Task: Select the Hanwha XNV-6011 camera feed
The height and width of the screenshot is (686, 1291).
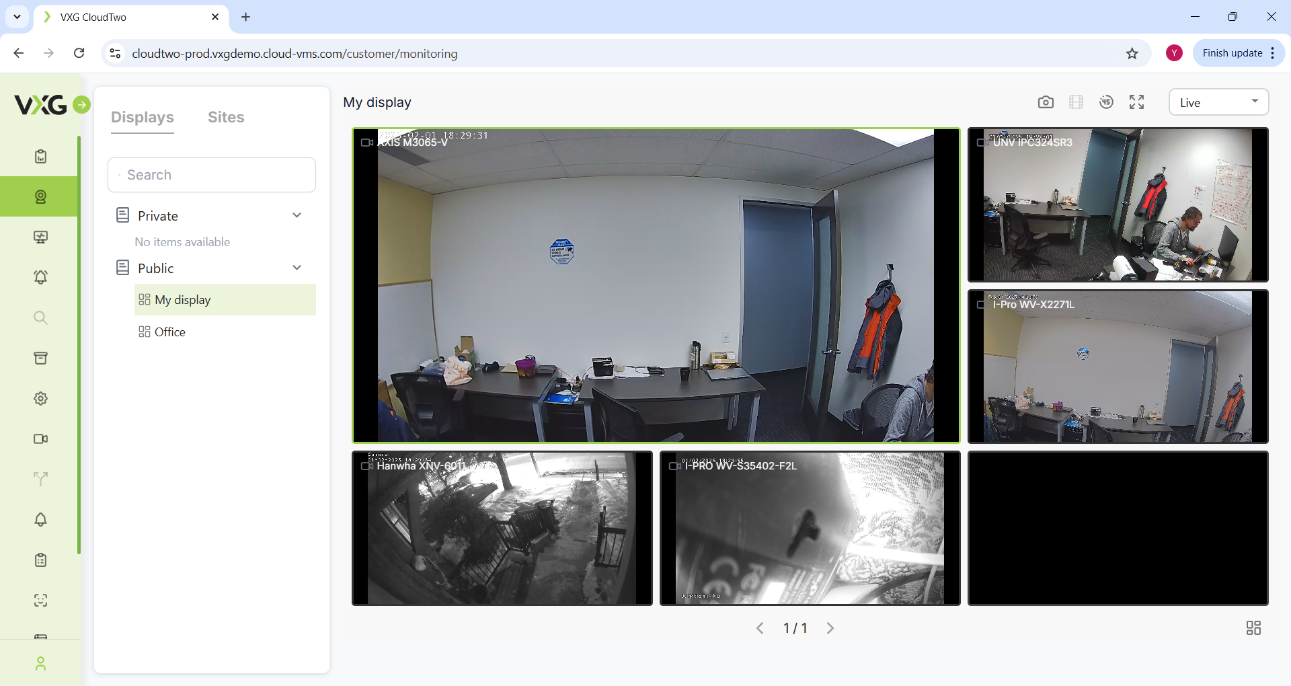Action: point(502,529)
